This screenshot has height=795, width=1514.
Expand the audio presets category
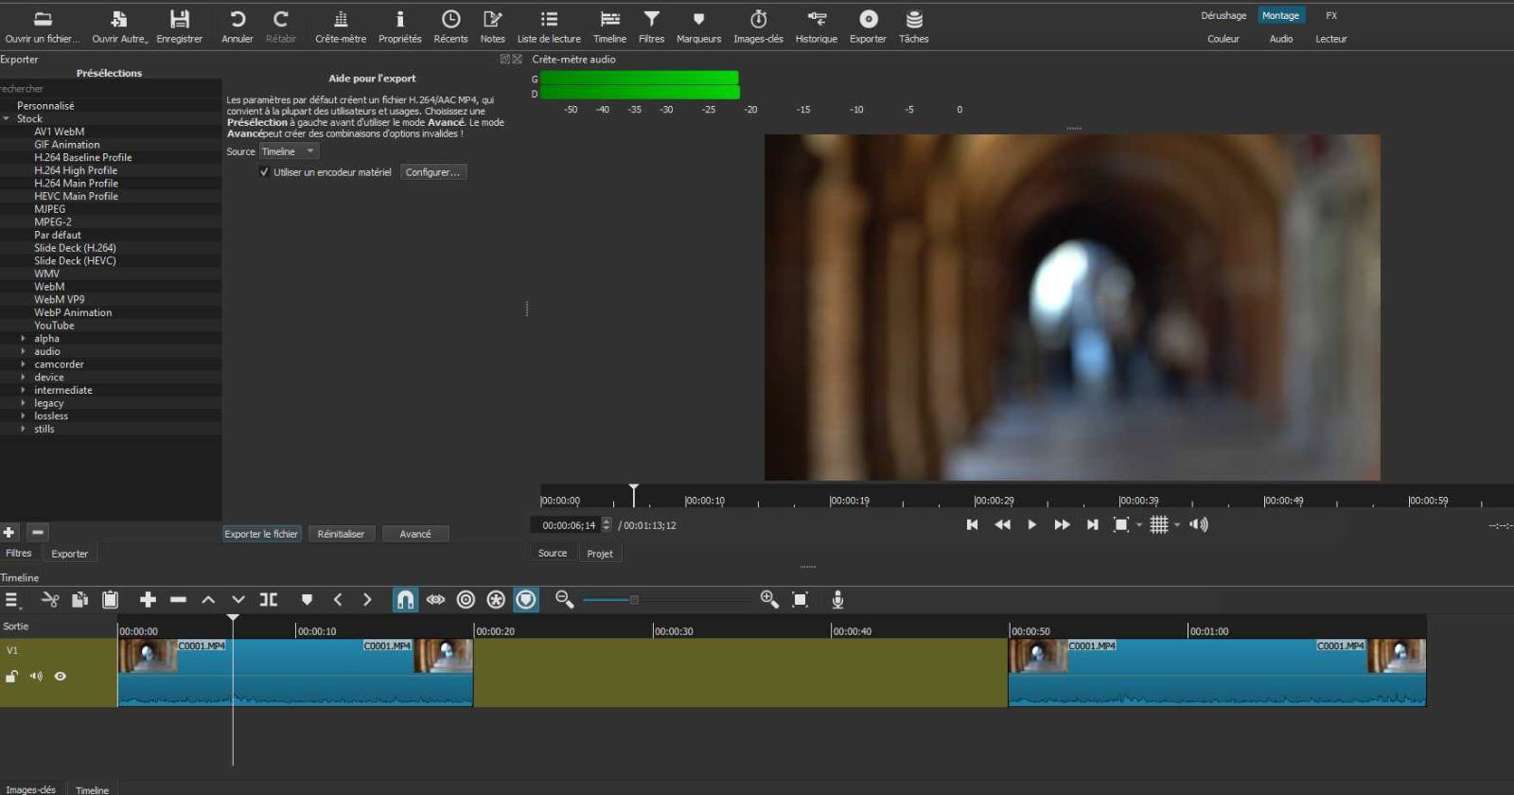[x=24, y=351]
